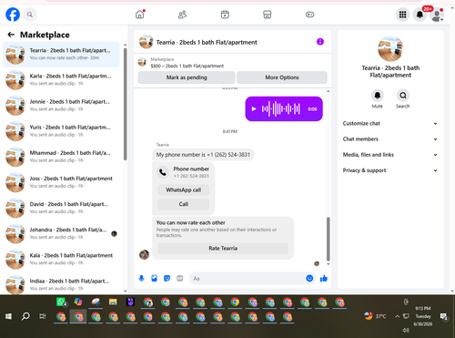Click the conversation list scrollbar

click(x=125, y=103)
